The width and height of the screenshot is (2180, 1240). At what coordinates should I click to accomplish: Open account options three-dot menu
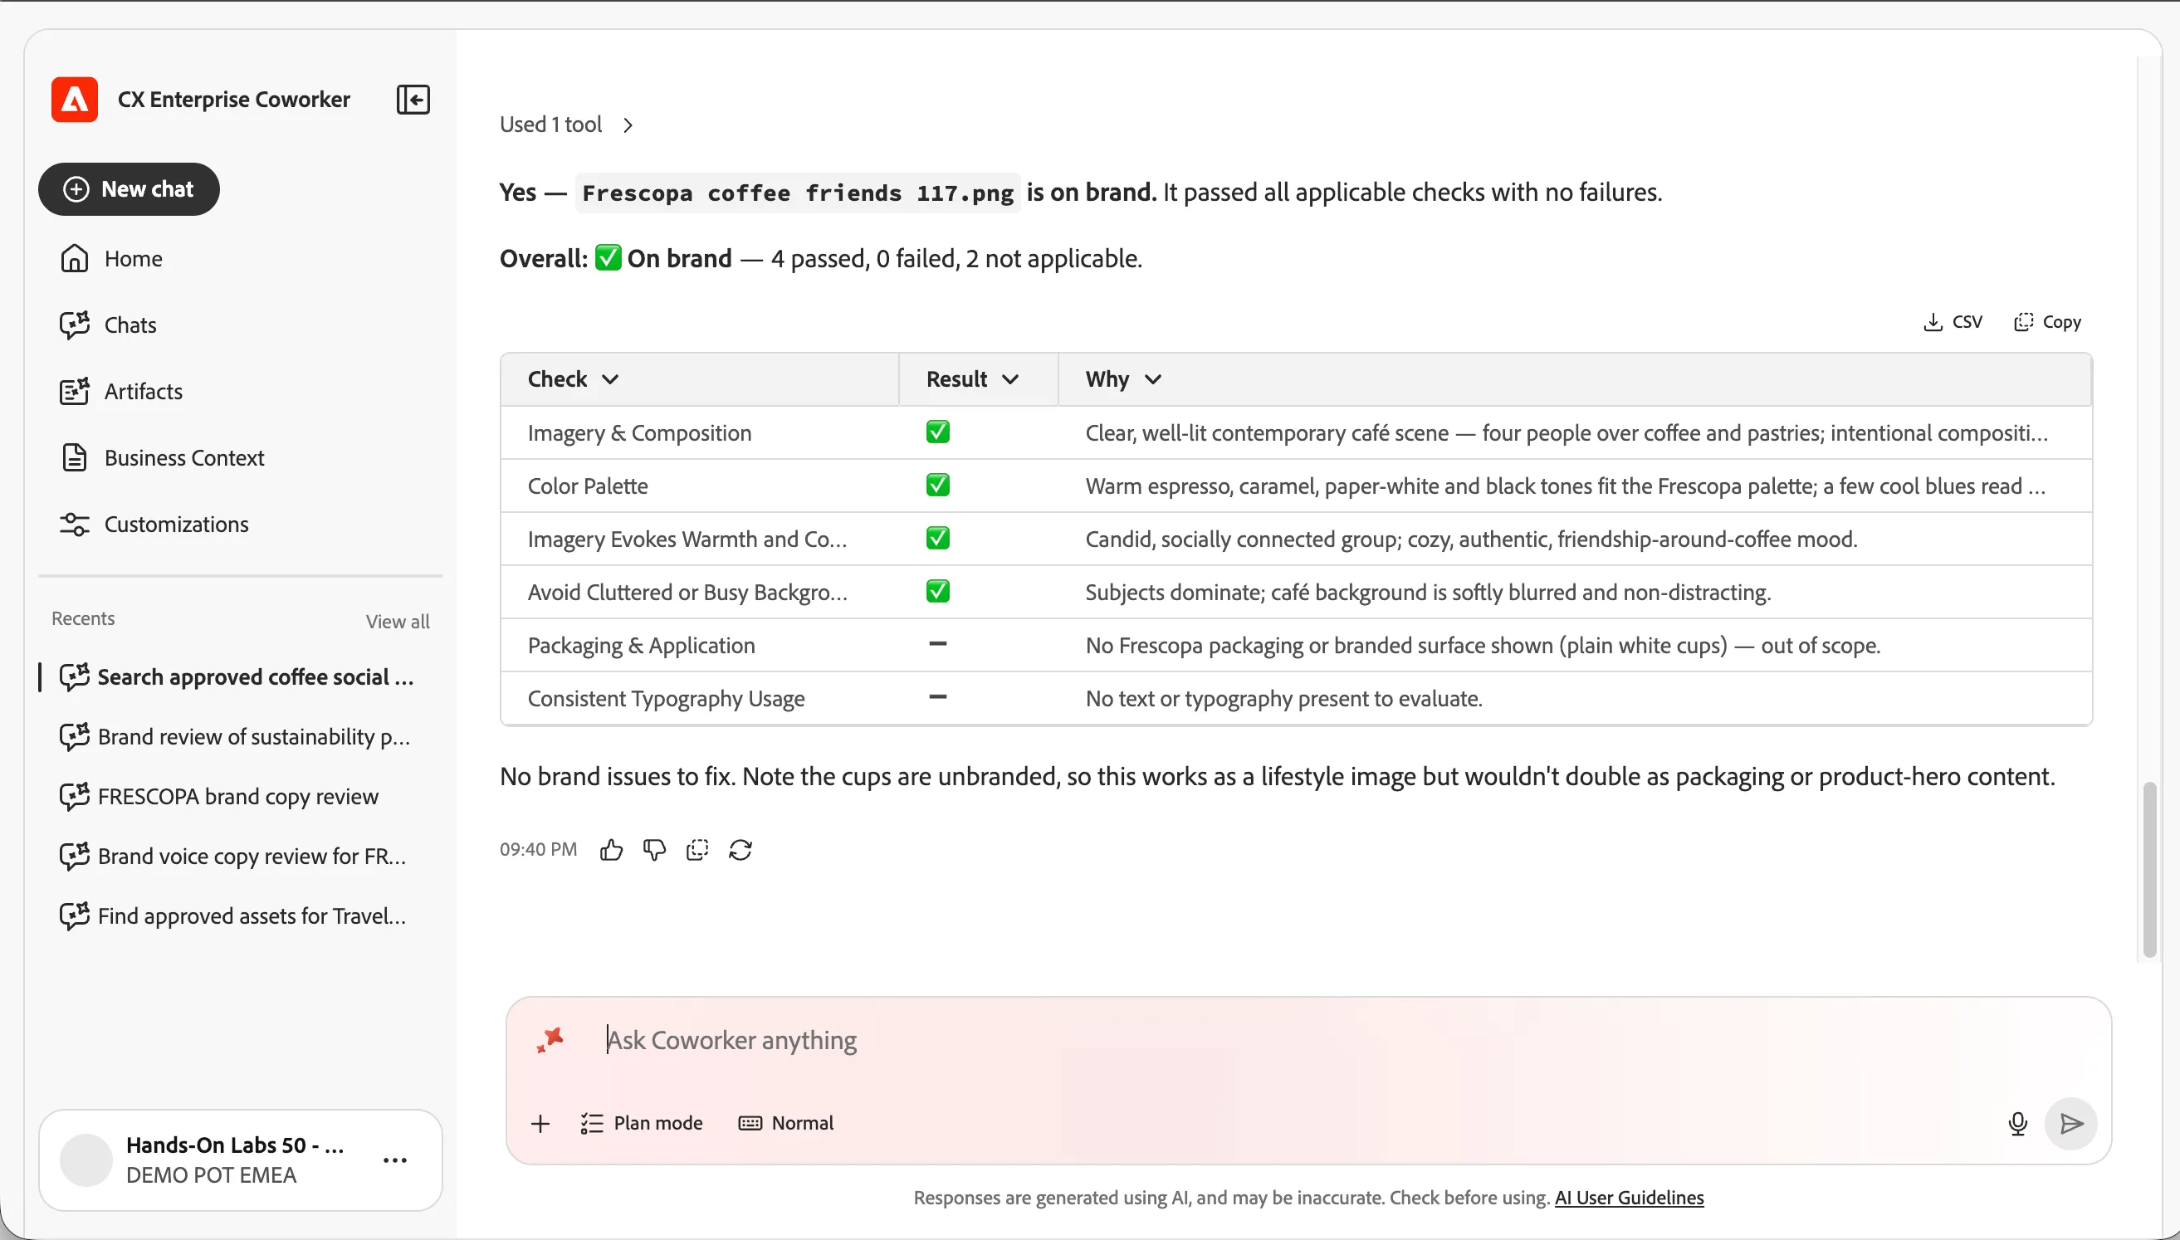click(x=395, y=1160)
